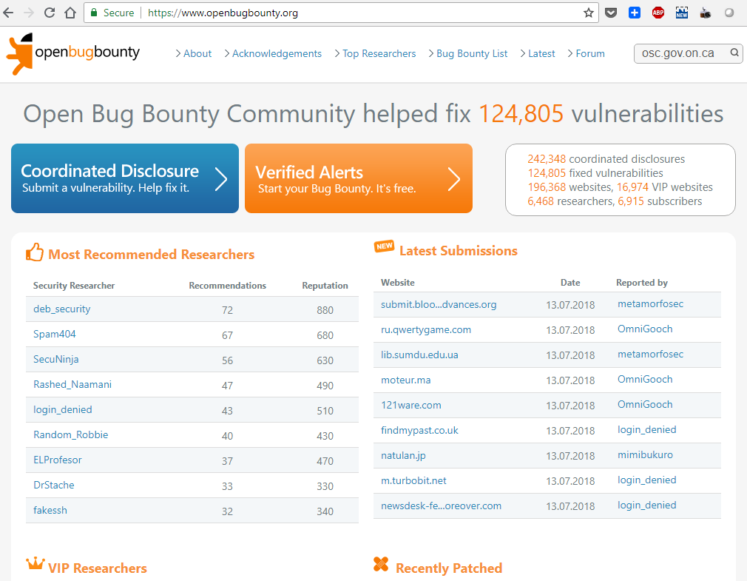Open the Adblock Plus ABP icon
This screenshot has width=747, height=581.
click(658, 13)
